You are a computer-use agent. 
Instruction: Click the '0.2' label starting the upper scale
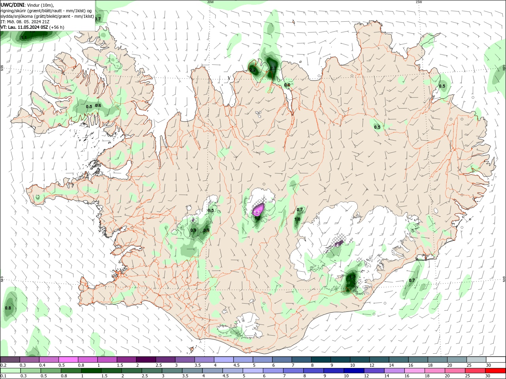coord(4,365)
